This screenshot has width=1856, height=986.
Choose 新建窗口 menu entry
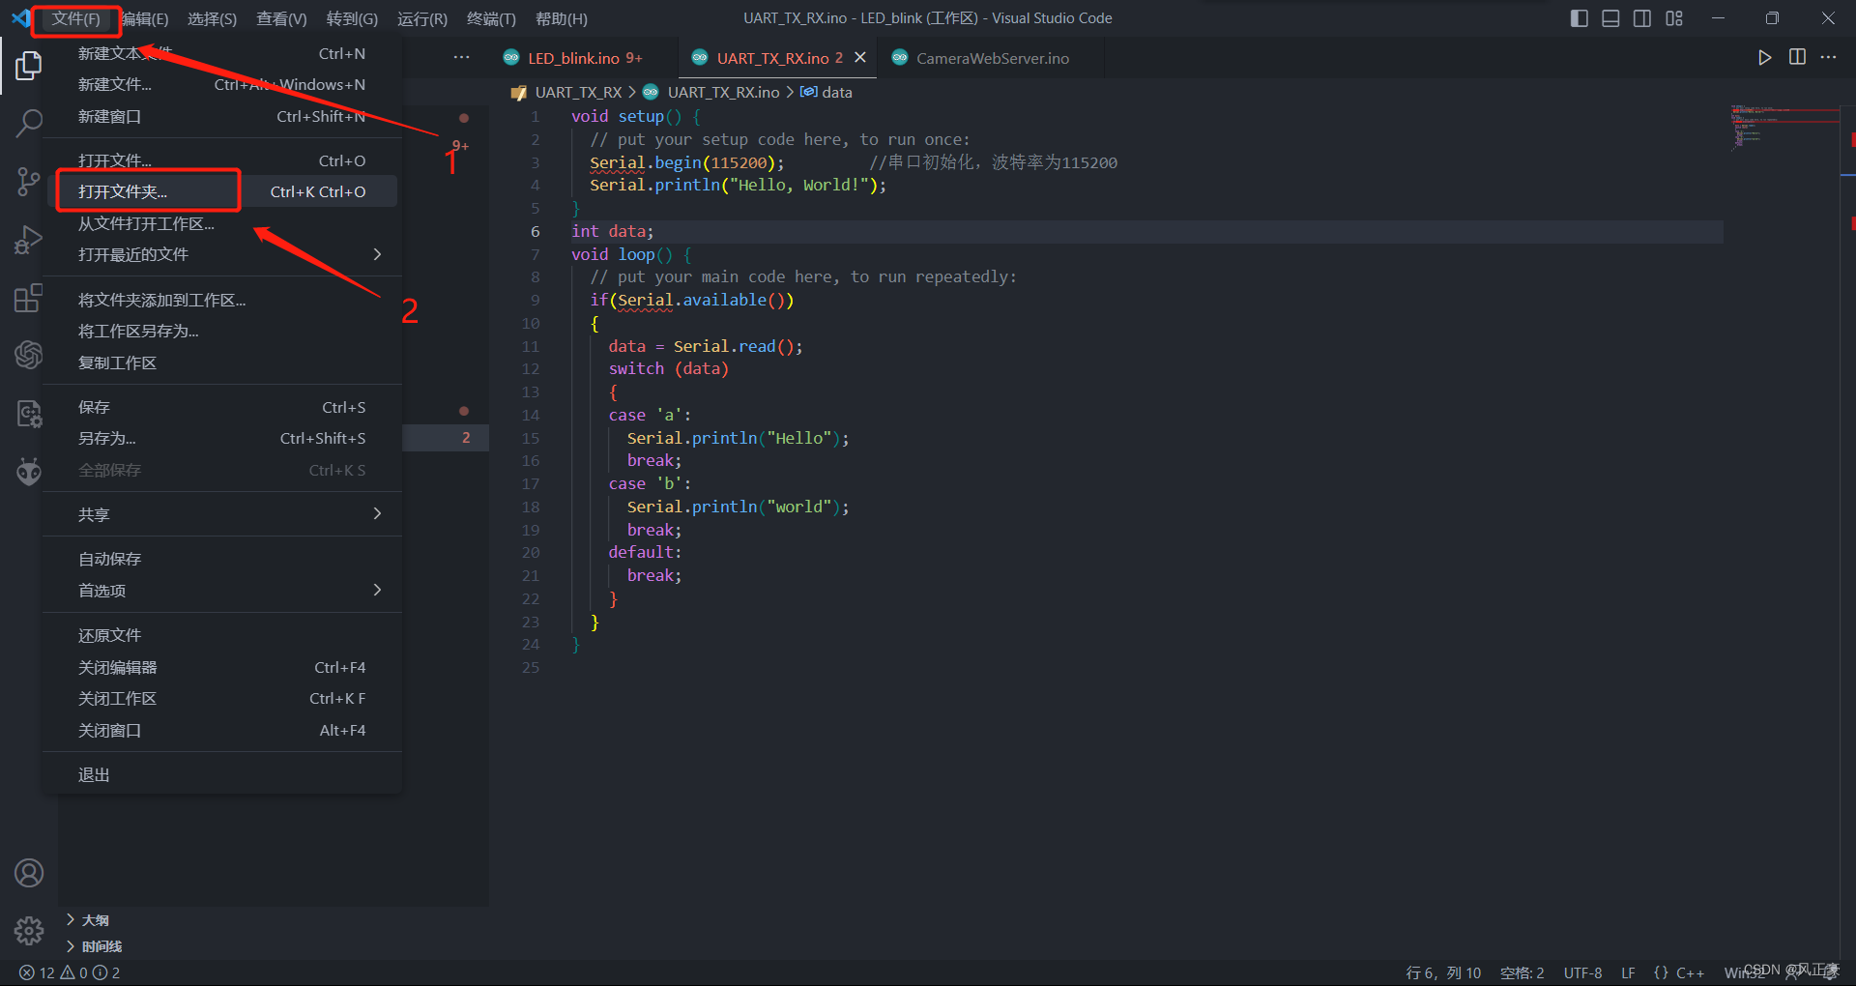point(222,116)
